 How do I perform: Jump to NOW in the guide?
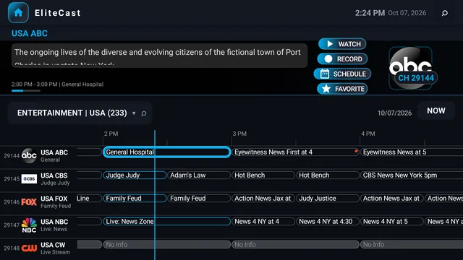[x=436, y=110]
